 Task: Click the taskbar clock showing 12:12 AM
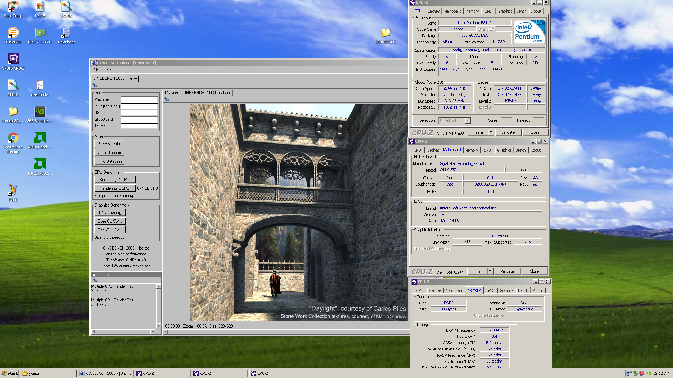(661, 373)
